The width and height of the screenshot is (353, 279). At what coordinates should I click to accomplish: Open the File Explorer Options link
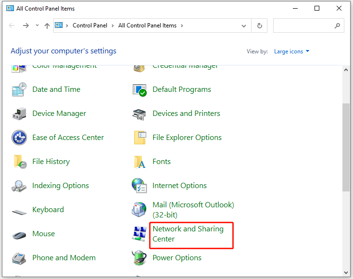point(187,138)
